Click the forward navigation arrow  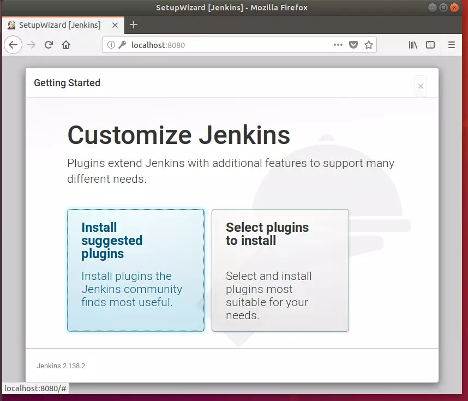(x=31, y=45)
